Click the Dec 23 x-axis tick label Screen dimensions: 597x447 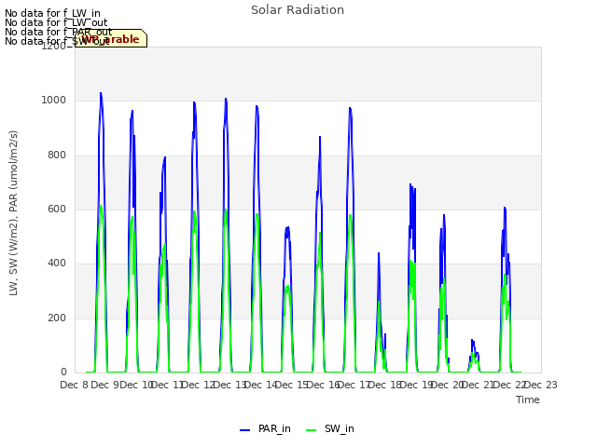540,385
